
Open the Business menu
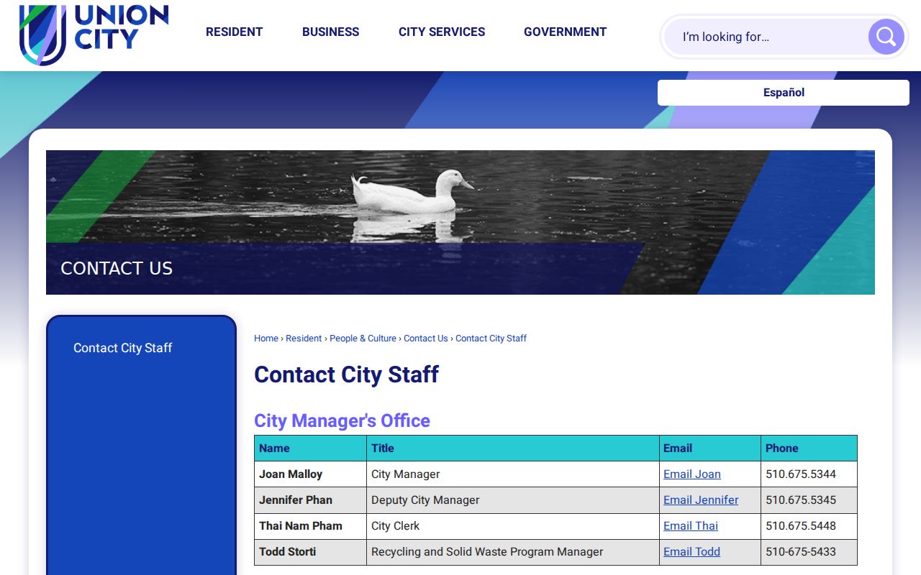pos(330,32)
